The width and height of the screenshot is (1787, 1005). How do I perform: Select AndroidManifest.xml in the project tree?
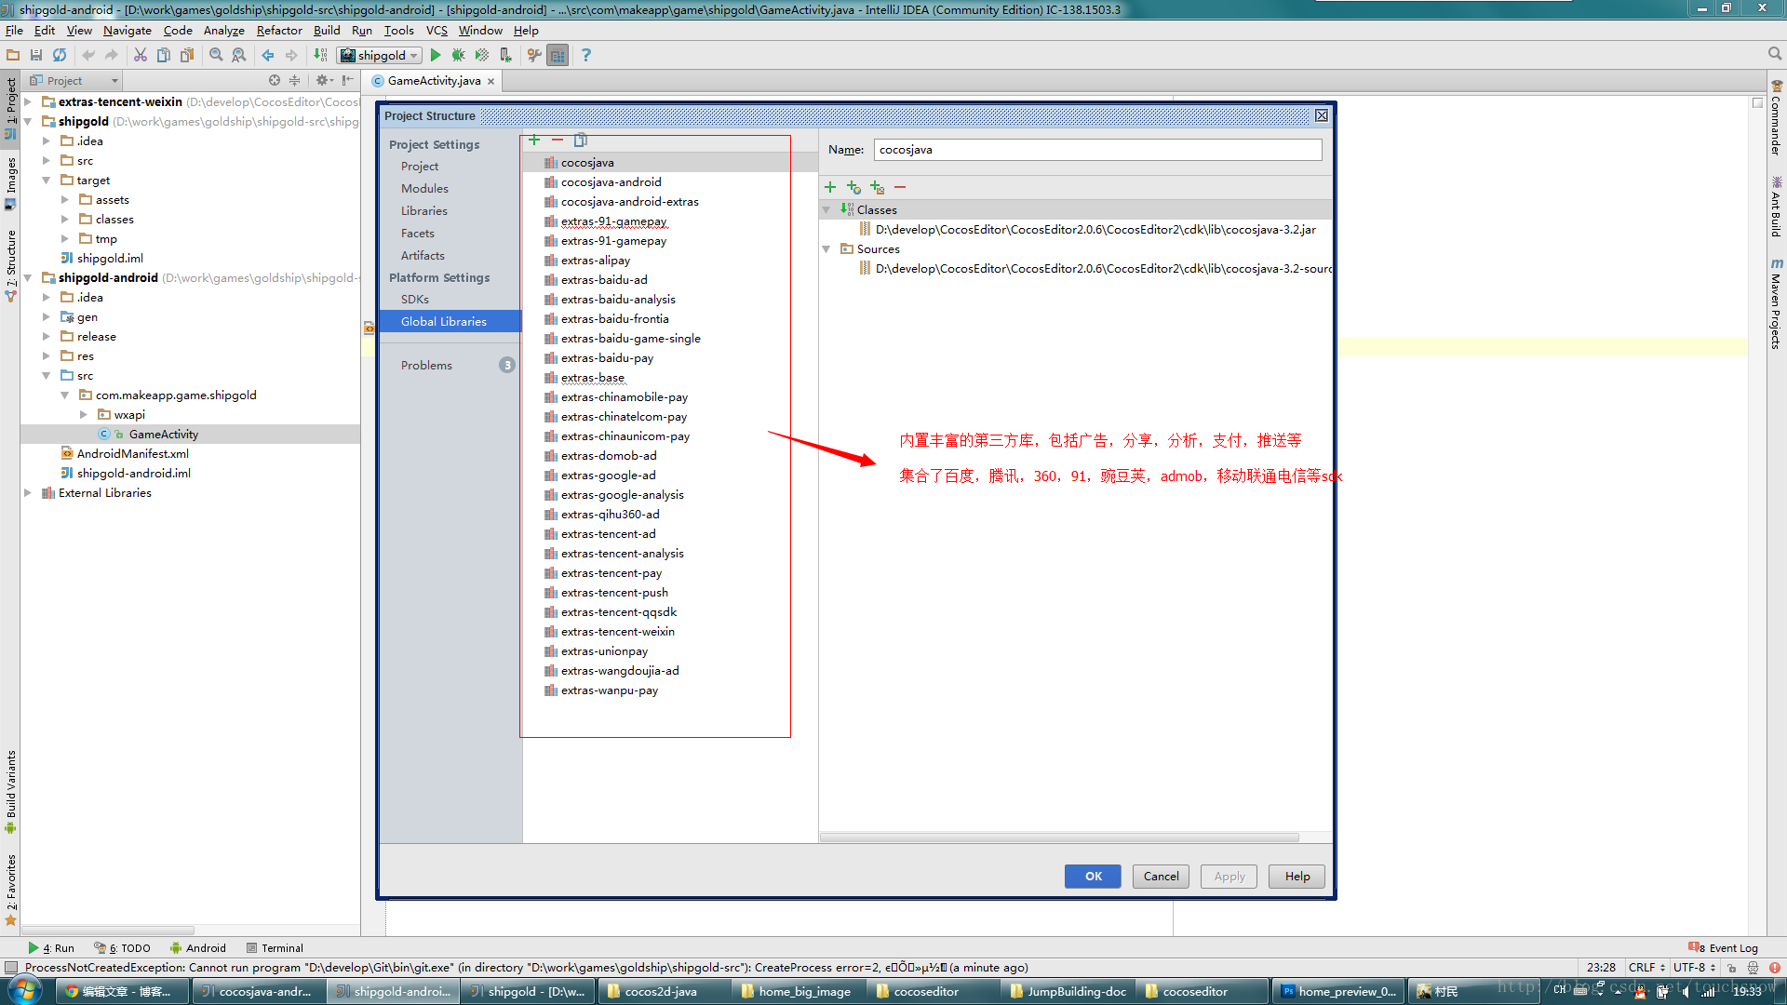point(132,454)
